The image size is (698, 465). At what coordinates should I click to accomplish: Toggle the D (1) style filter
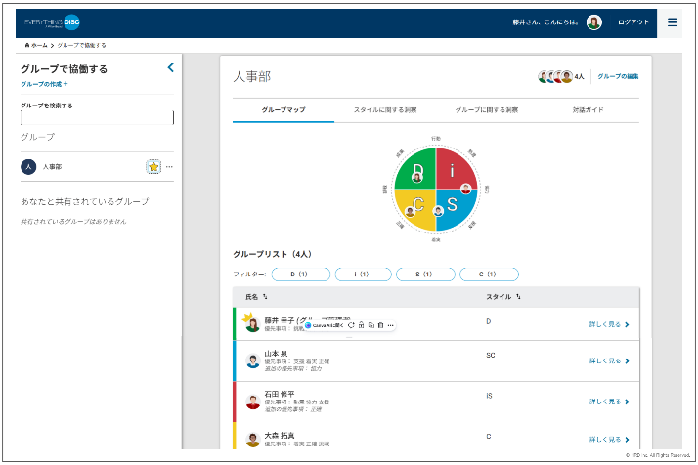[300, 275]
